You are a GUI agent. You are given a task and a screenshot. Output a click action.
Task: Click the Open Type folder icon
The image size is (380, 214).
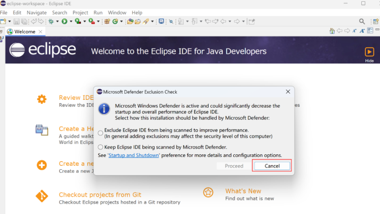point(130,22)
